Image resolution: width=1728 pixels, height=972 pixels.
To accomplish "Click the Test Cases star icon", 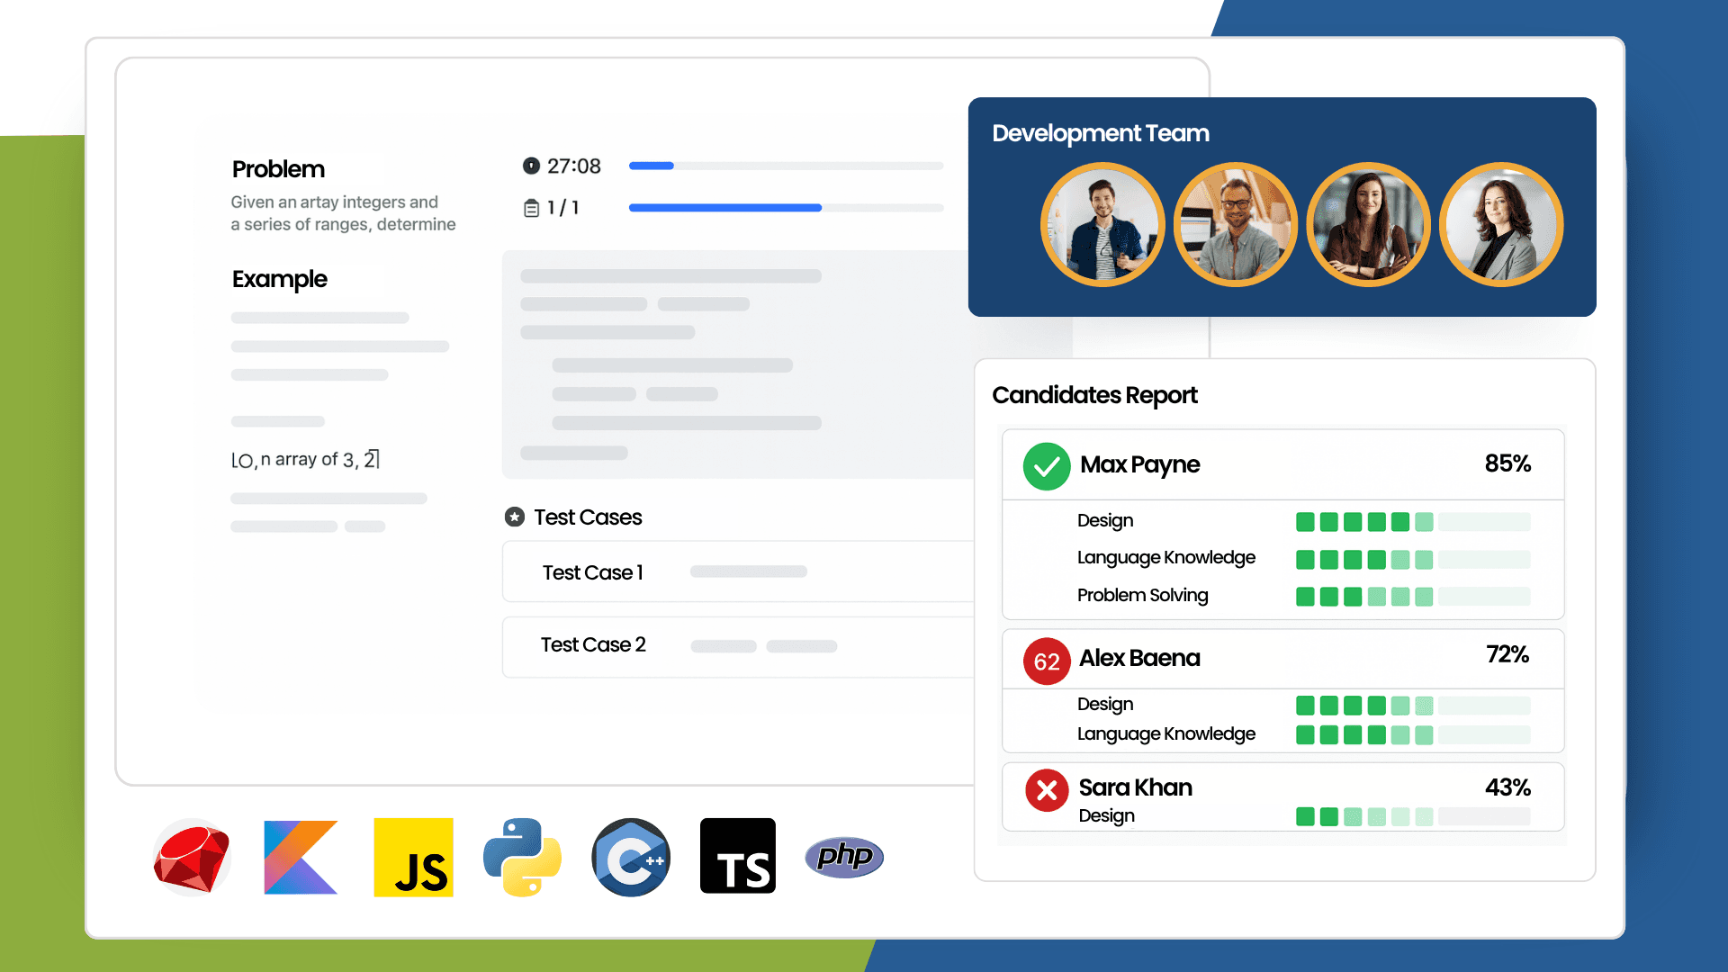I will click(x=514, y=517).
